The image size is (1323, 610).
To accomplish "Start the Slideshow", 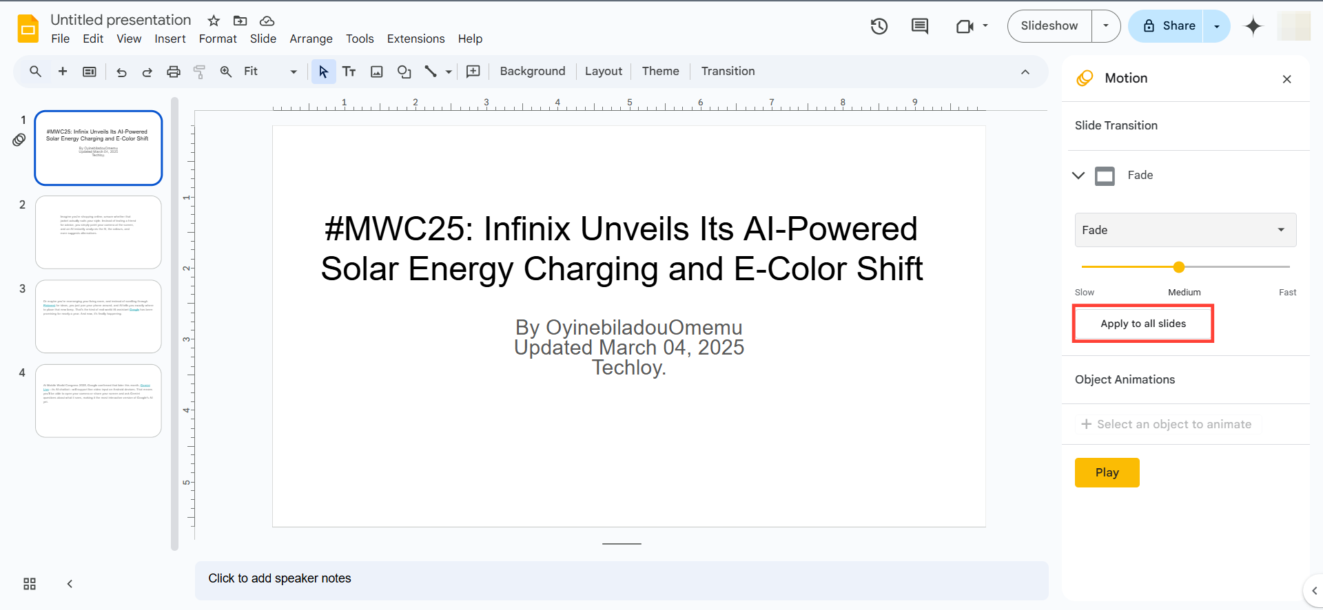I will pos(1049,25).
